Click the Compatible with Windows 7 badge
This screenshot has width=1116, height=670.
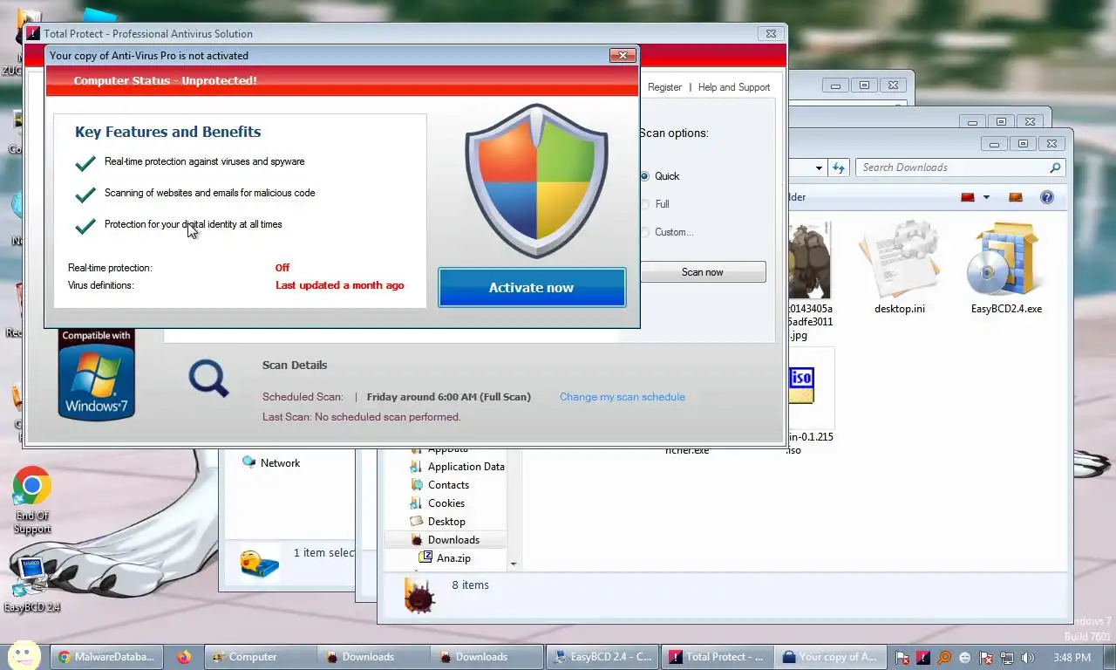97,374
